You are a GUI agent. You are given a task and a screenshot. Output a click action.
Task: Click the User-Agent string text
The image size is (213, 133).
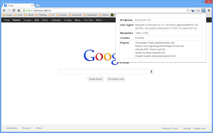(166, 27)
